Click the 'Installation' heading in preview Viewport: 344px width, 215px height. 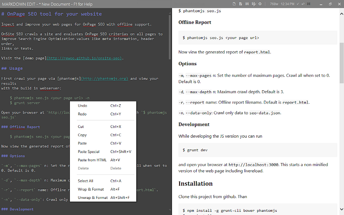pos(196,183)
